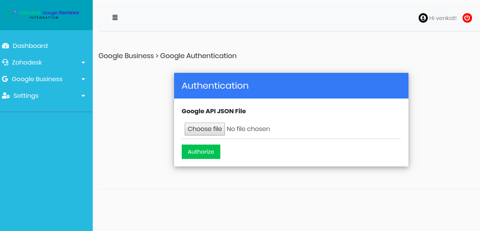The height and width of the screenshot is (231, 480).
Task: Click the red power logout icon
Action: coord(467,18)
